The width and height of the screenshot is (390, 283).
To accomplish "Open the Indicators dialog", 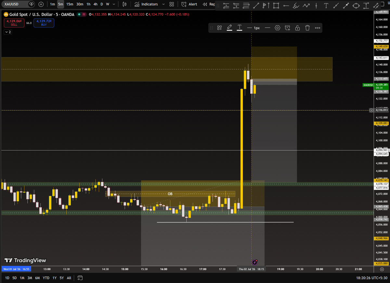I will 146,4.
